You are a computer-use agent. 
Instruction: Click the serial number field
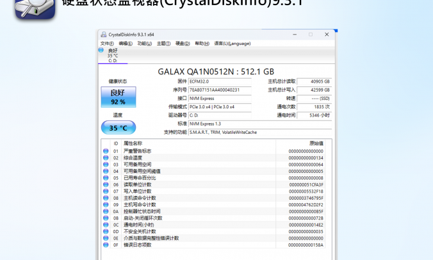click(x=220, y=90)
